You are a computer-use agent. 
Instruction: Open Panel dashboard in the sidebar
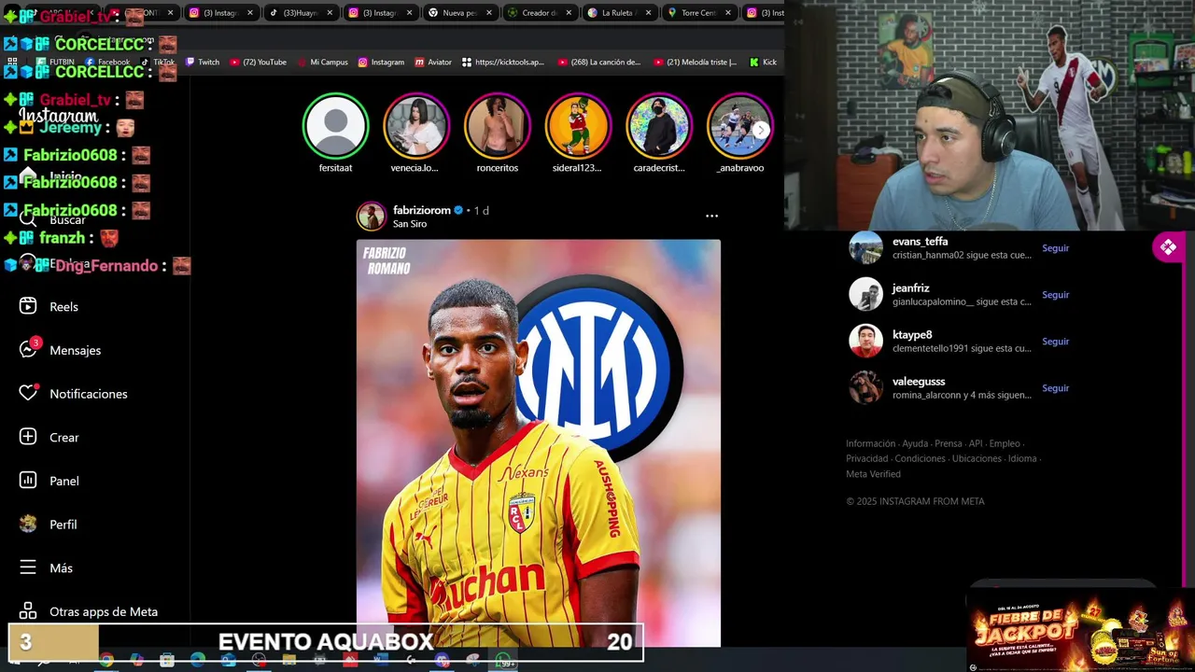(x=49, y=481)
